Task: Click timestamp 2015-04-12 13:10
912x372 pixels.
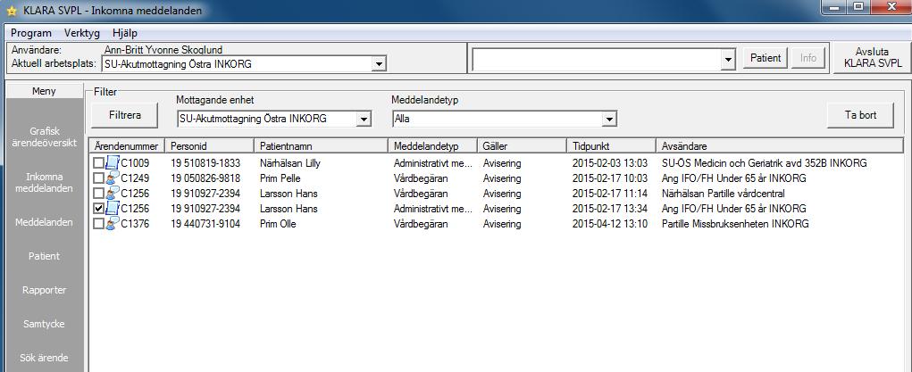Action: click(610, 224)
